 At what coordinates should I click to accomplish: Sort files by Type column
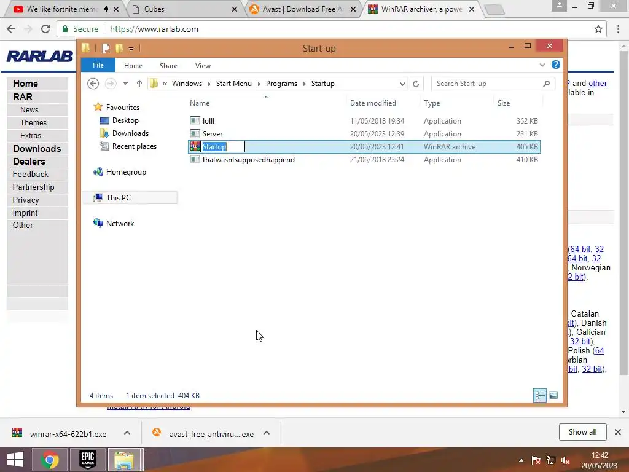click(x=432, y=103)
